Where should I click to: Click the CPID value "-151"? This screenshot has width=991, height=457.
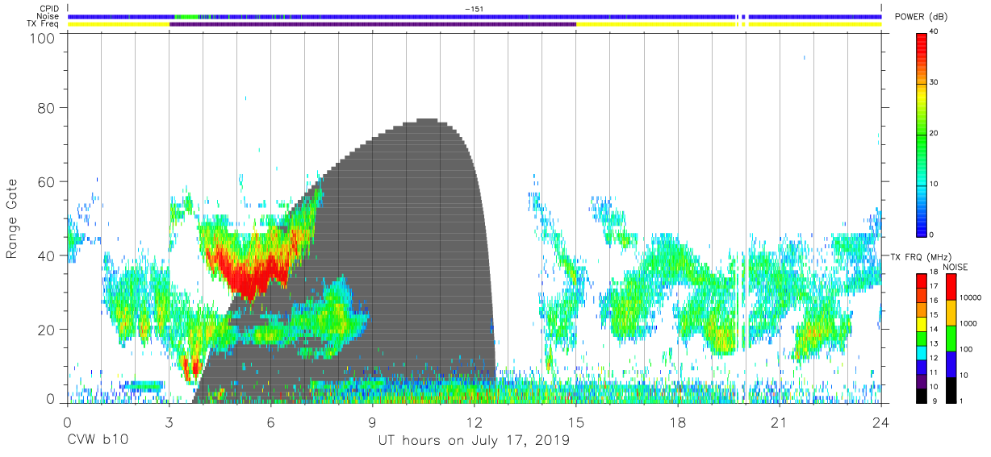point(475,9)
